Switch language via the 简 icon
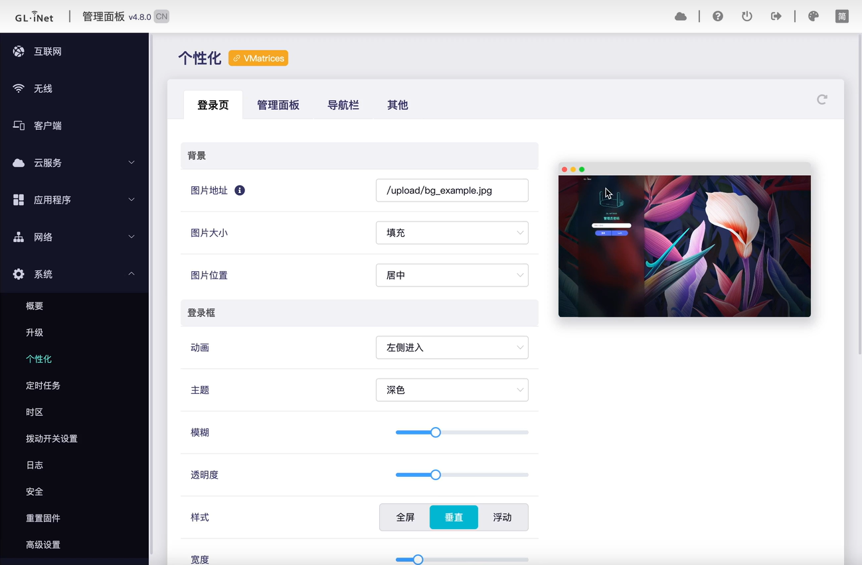Screen dimensions: 862x565 842,15
